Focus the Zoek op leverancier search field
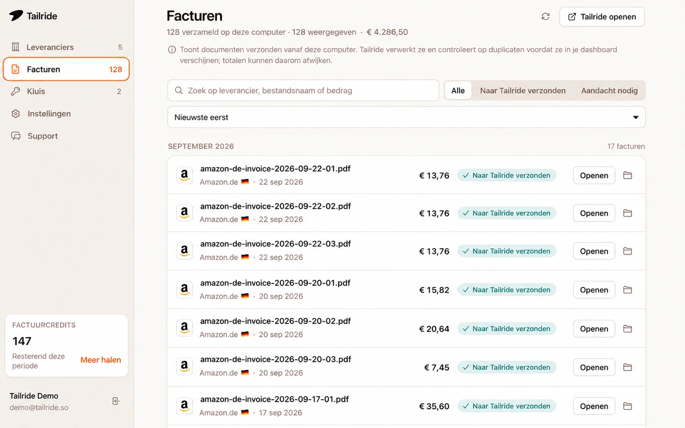The width and height of the screenshot is (685, 428). 303,90
